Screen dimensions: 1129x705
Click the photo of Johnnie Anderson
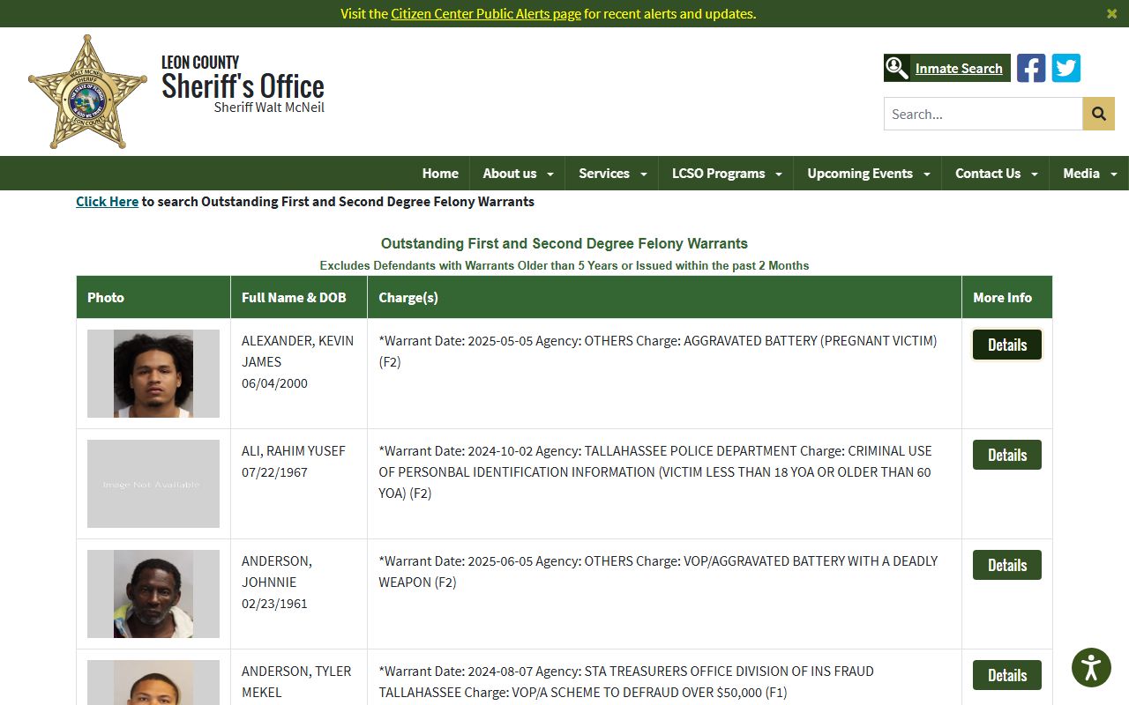point(153,594)
